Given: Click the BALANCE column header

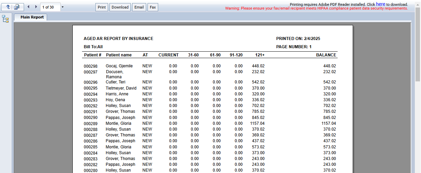Looking at the screenshot, I should [326, 55].
